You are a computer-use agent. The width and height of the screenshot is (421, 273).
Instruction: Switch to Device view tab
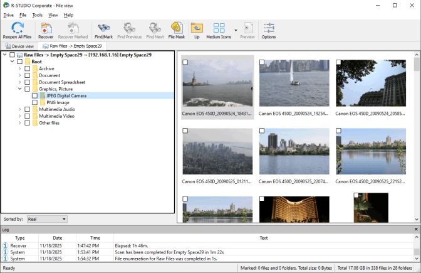19,46
